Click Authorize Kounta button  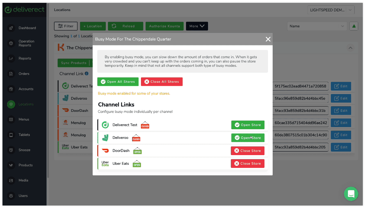coord(165,26)
